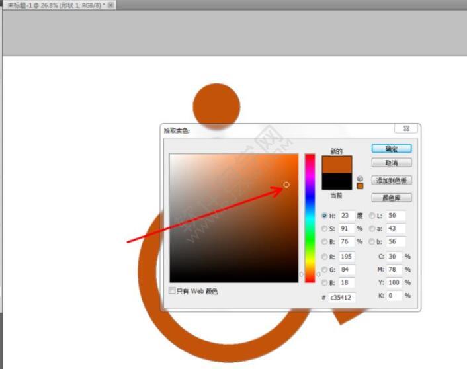467x369 pixels.
Task: Close the 拾取实色 dialog
Action: 406,128
